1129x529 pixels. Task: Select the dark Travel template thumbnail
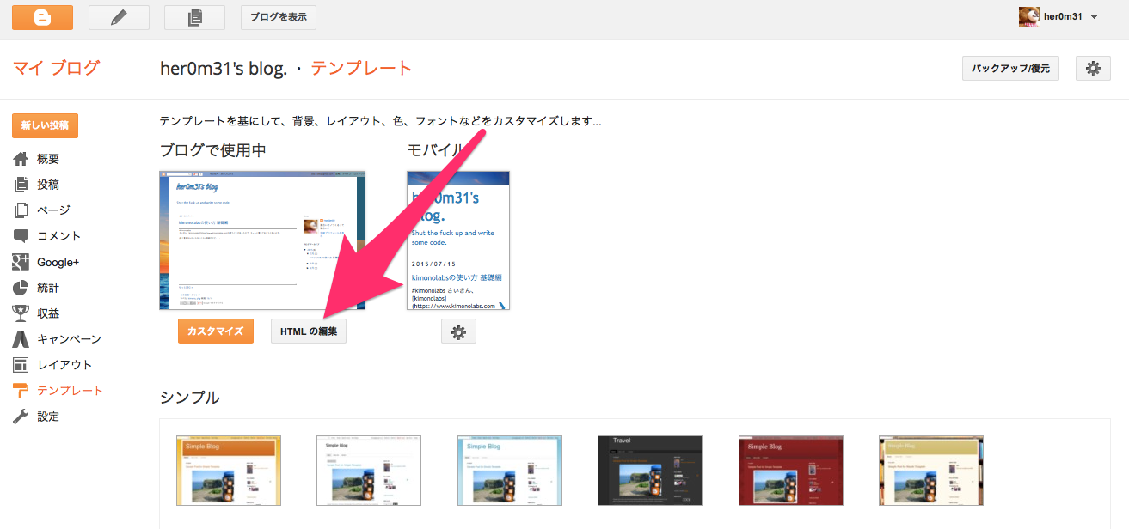(650, 470)
